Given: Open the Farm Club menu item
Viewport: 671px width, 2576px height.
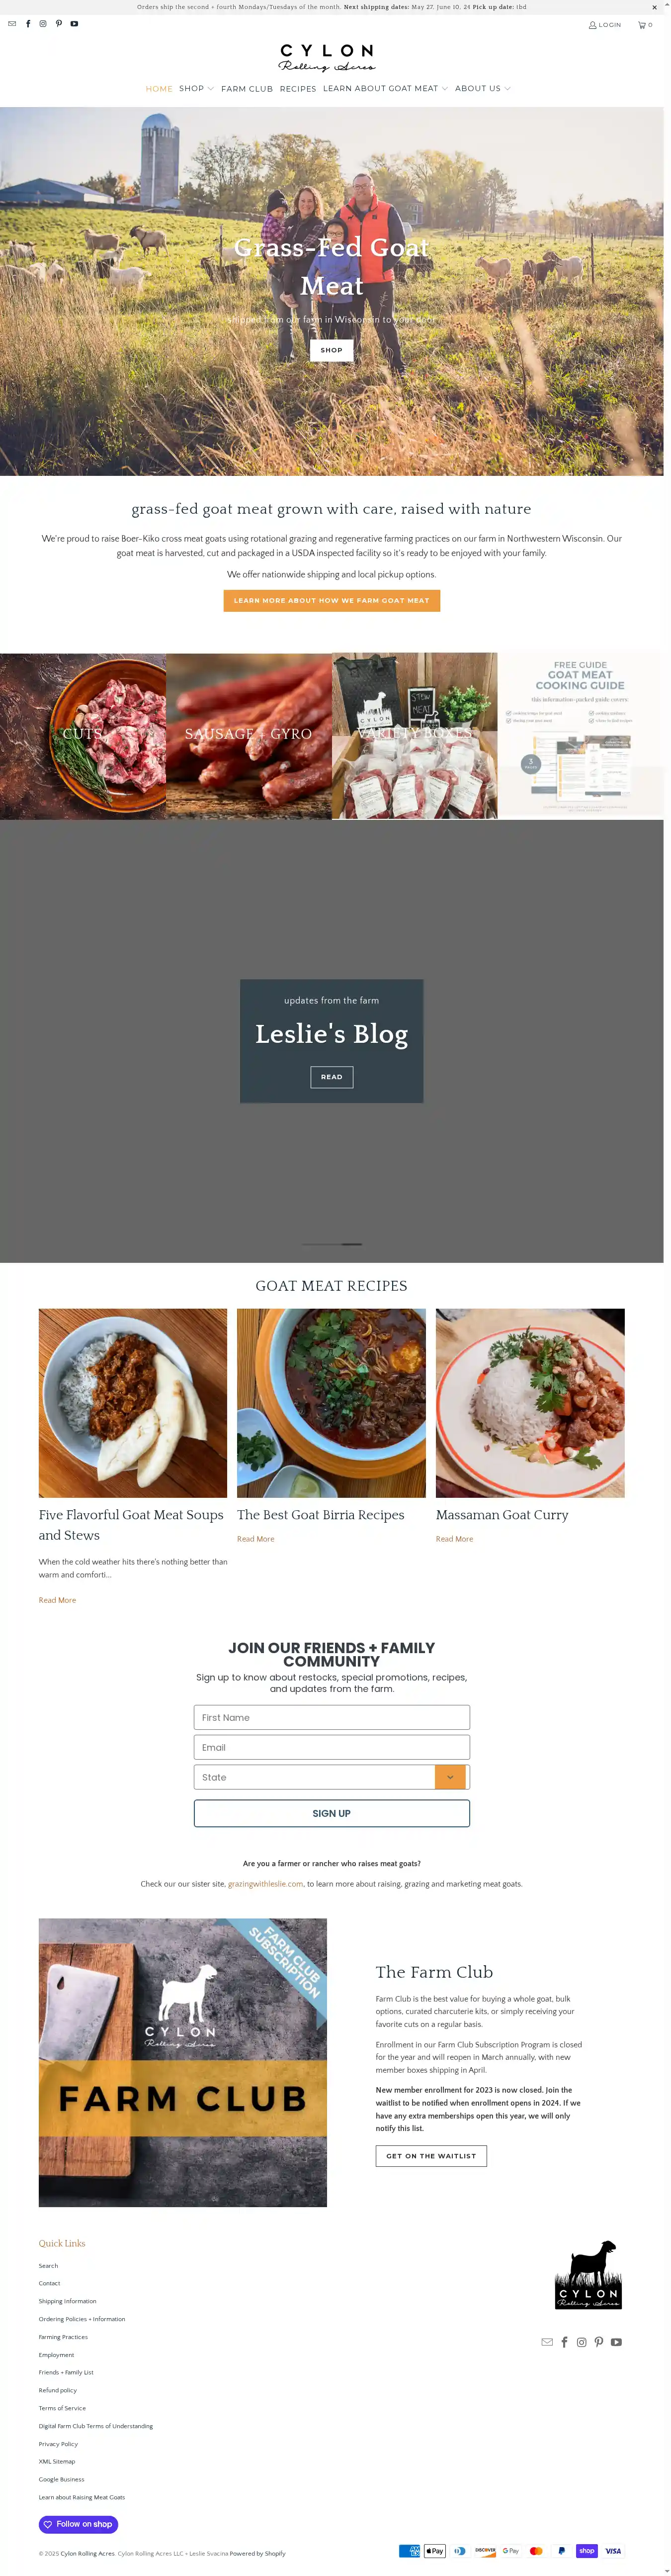Looking at the screenshot, I should click(247, 89).
